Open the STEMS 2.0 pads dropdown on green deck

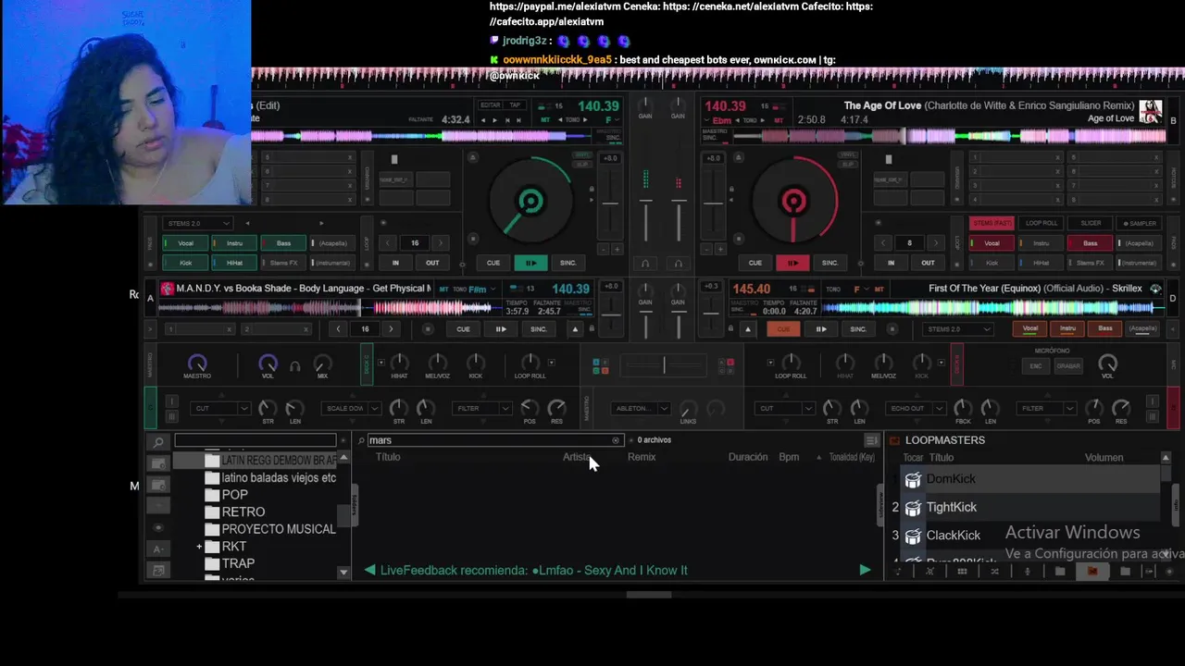click(x=197, y=223)
